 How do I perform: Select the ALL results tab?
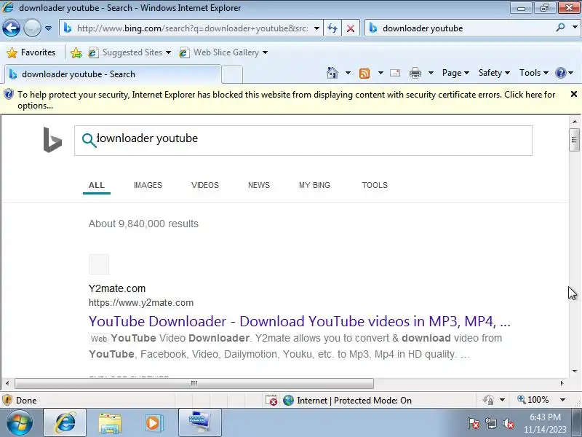coord(97,185)
